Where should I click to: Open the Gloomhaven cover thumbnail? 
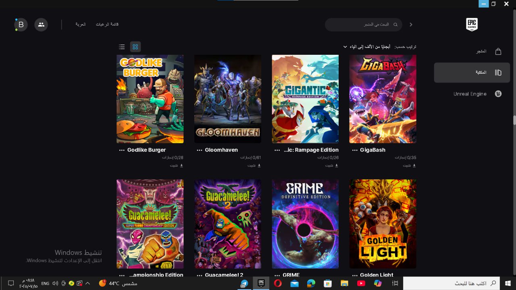coord(228,99)
